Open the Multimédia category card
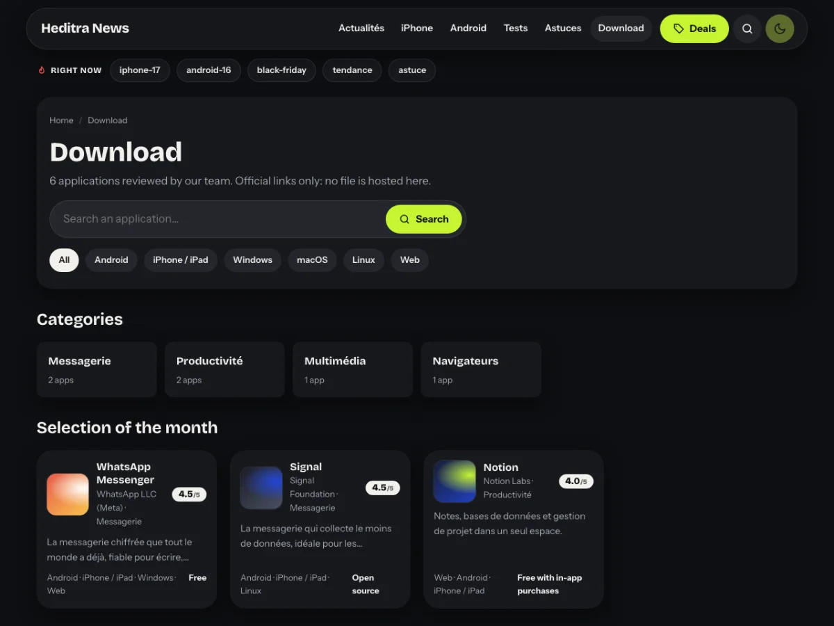The width and height of the screenshot is (834, 626). 352,369
